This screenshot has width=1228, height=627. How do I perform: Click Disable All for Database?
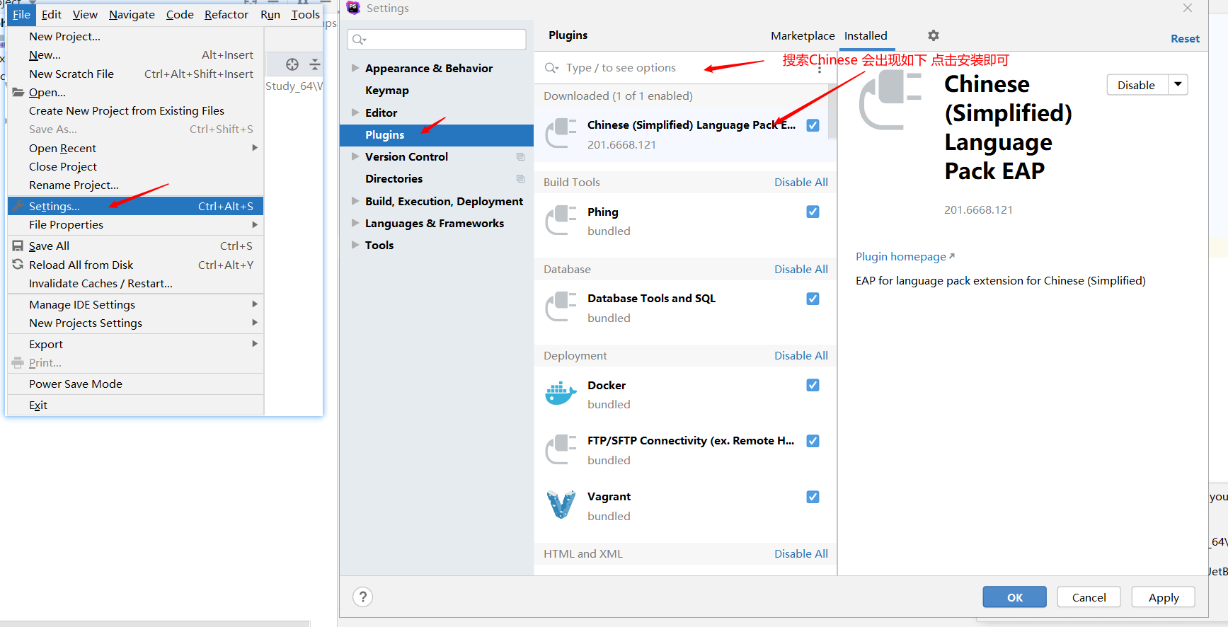tap(801, 269)
